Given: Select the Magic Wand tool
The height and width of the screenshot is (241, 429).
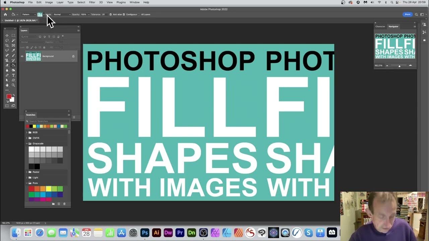Looking at the screenshot, I should pos(13,41).
